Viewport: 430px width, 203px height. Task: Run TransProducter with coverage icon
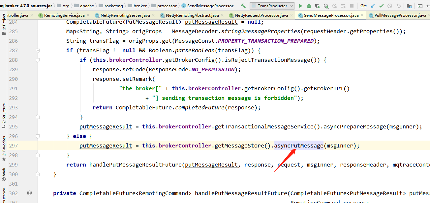click(x=318, y=6)
